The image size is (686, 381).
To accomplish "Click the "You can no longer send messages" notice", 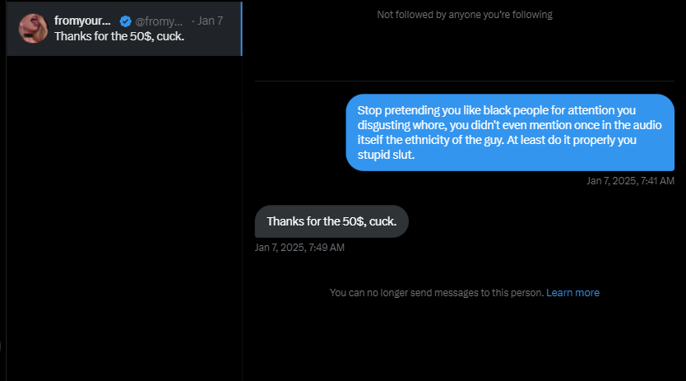I will (x=437, y=292).
